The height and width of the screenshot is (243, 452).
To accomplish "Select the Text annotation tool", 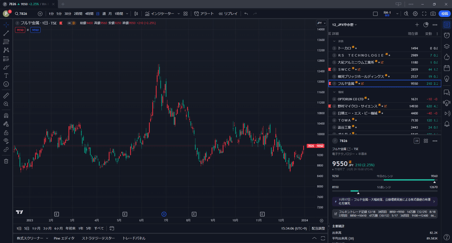I will pos(6,76).
